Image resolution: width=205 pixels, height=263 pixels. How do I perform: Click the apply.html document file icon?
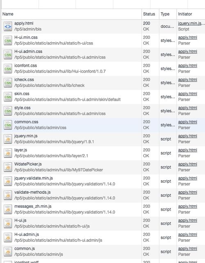[8, 26]
